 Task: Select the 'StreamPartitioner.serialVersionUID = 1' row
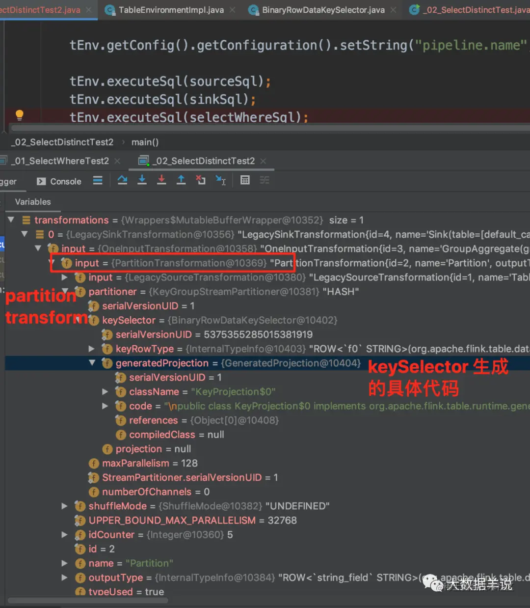pos(267,477)
